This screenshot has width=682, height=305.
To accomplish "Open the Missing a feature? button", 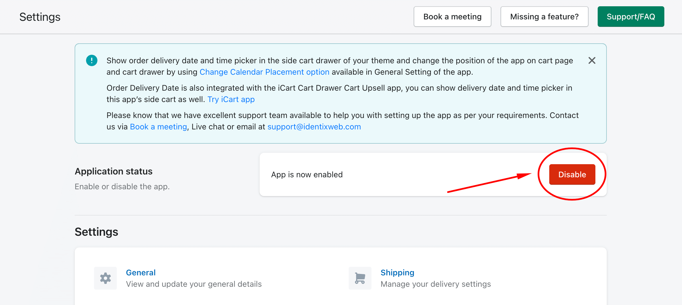I will (x=544, y=17).
